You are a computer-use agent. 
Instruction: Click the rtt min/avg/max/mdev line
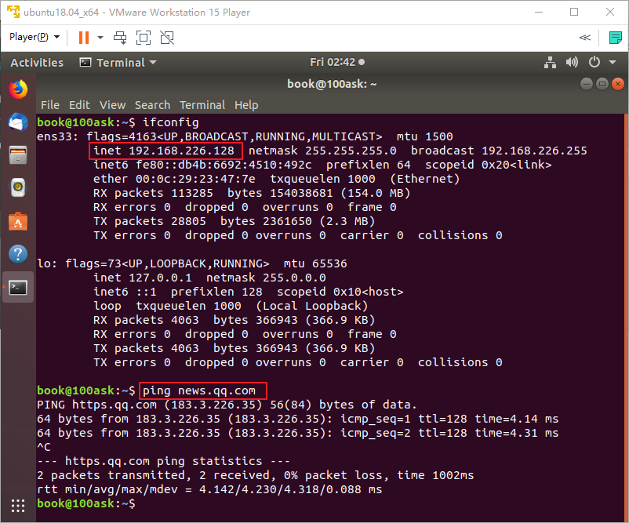(x=209, y=489)
